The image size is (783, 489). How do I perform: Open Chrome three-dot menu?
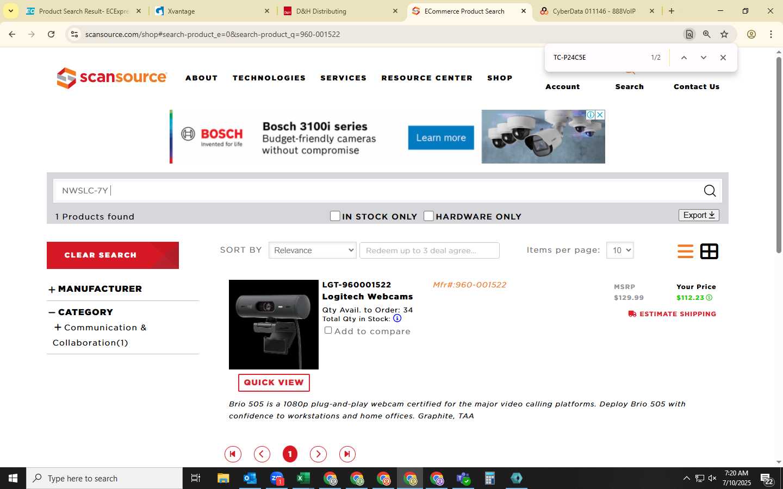coord(771,34)
